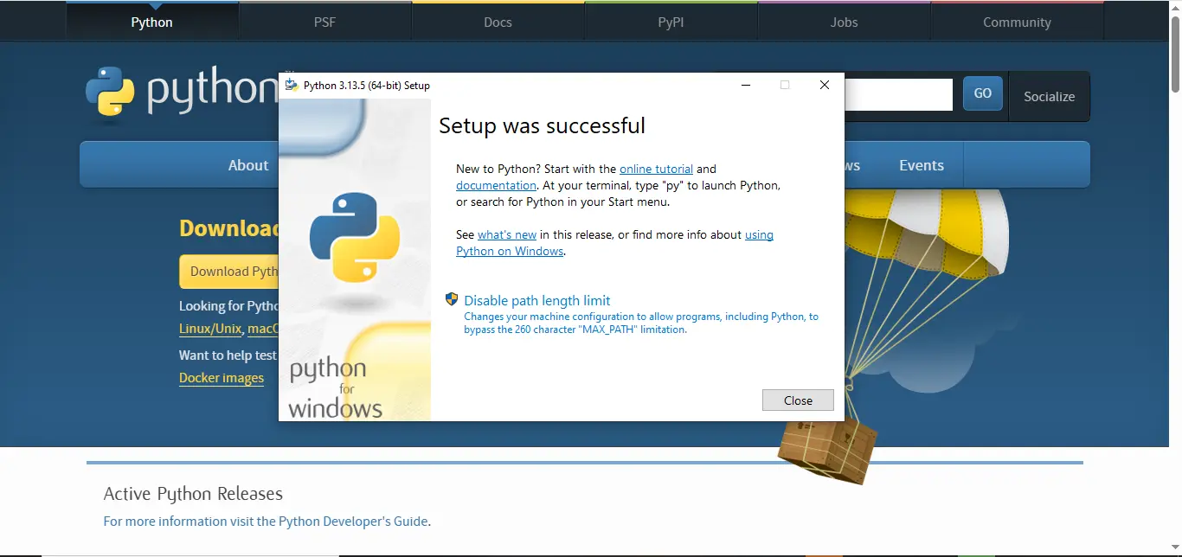Click the shield icon beside Disable path limit

pyautogui.click(x=452, y=299)
